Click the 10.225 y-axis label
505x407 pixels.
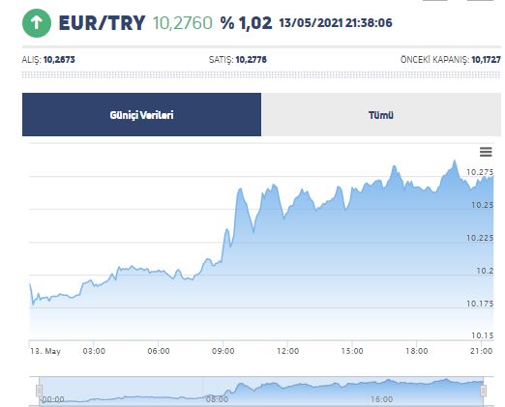point(480,238)
